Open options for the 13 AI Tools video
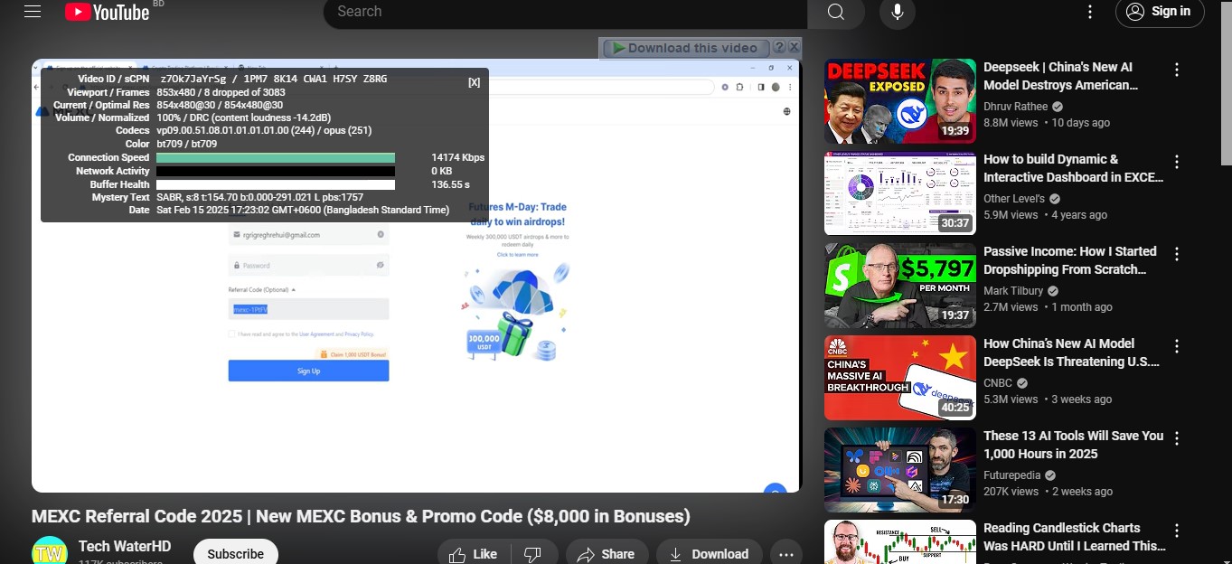 [1177, 438]
